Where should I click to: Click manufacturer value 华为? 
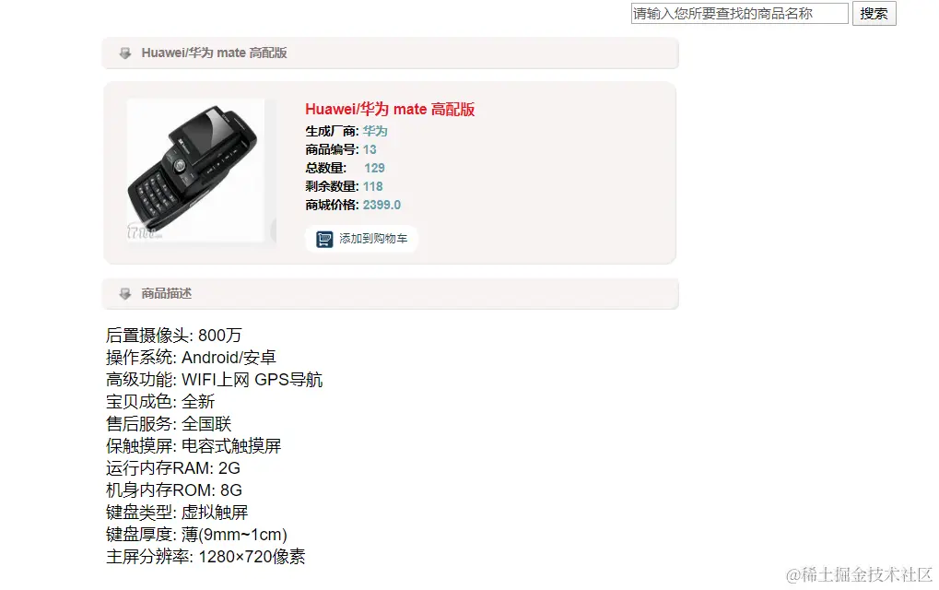pyautogui.click(x=375, y=131)
